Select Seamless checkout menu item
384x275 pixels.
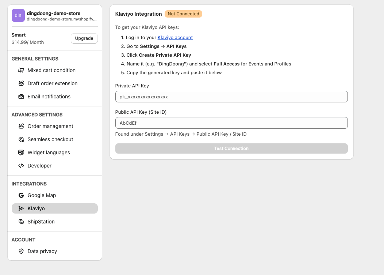[x=55, y=139]
